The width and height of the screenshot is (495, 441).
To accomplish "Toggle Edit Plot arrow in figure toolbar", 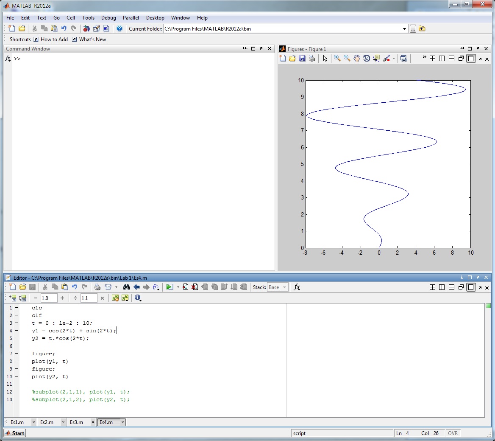I will (325, 59).
